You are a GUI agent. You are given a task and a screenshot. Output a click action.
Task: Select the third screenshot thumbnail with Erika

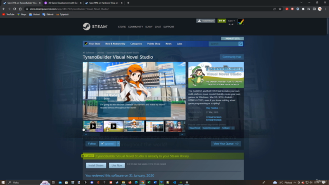tap(134, 126)
